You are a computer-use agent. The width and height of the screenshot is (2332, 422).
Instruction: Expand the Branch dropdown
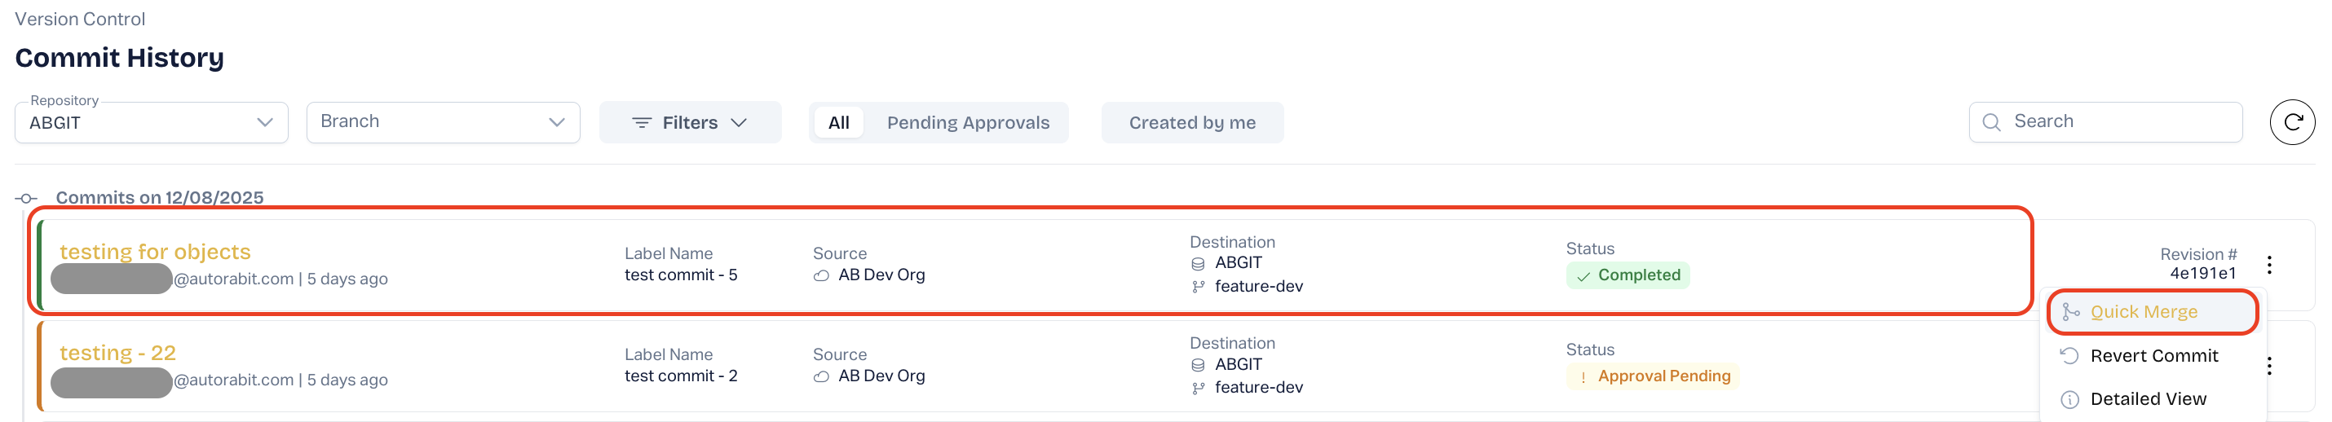click(443, 122)
